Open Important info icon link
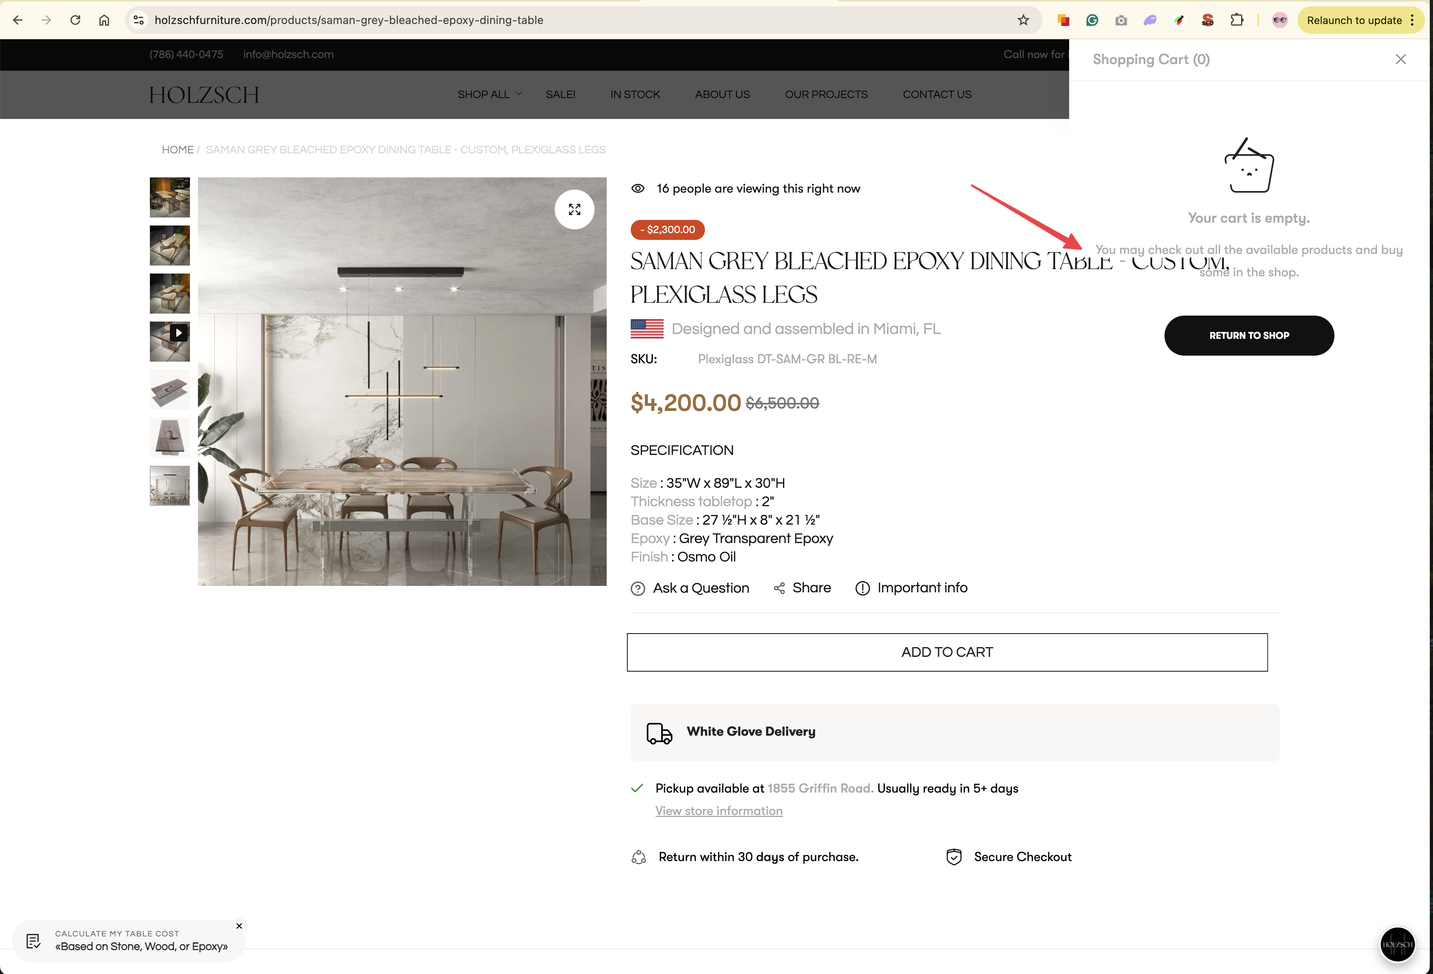The height and width of the screenshot is (974, 1433). tap(911, 588)
